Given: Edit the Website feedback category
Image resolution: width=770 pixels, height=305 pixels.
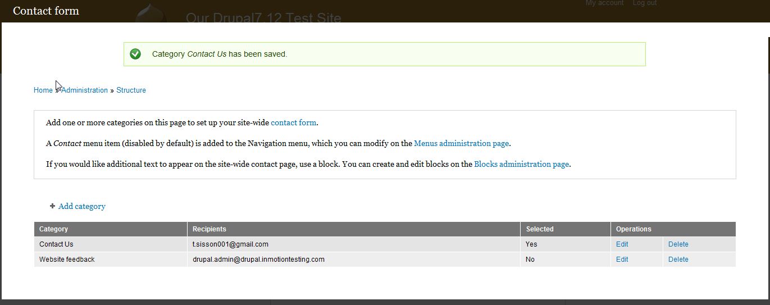Looking at the screenshot, I should point(622,260).
